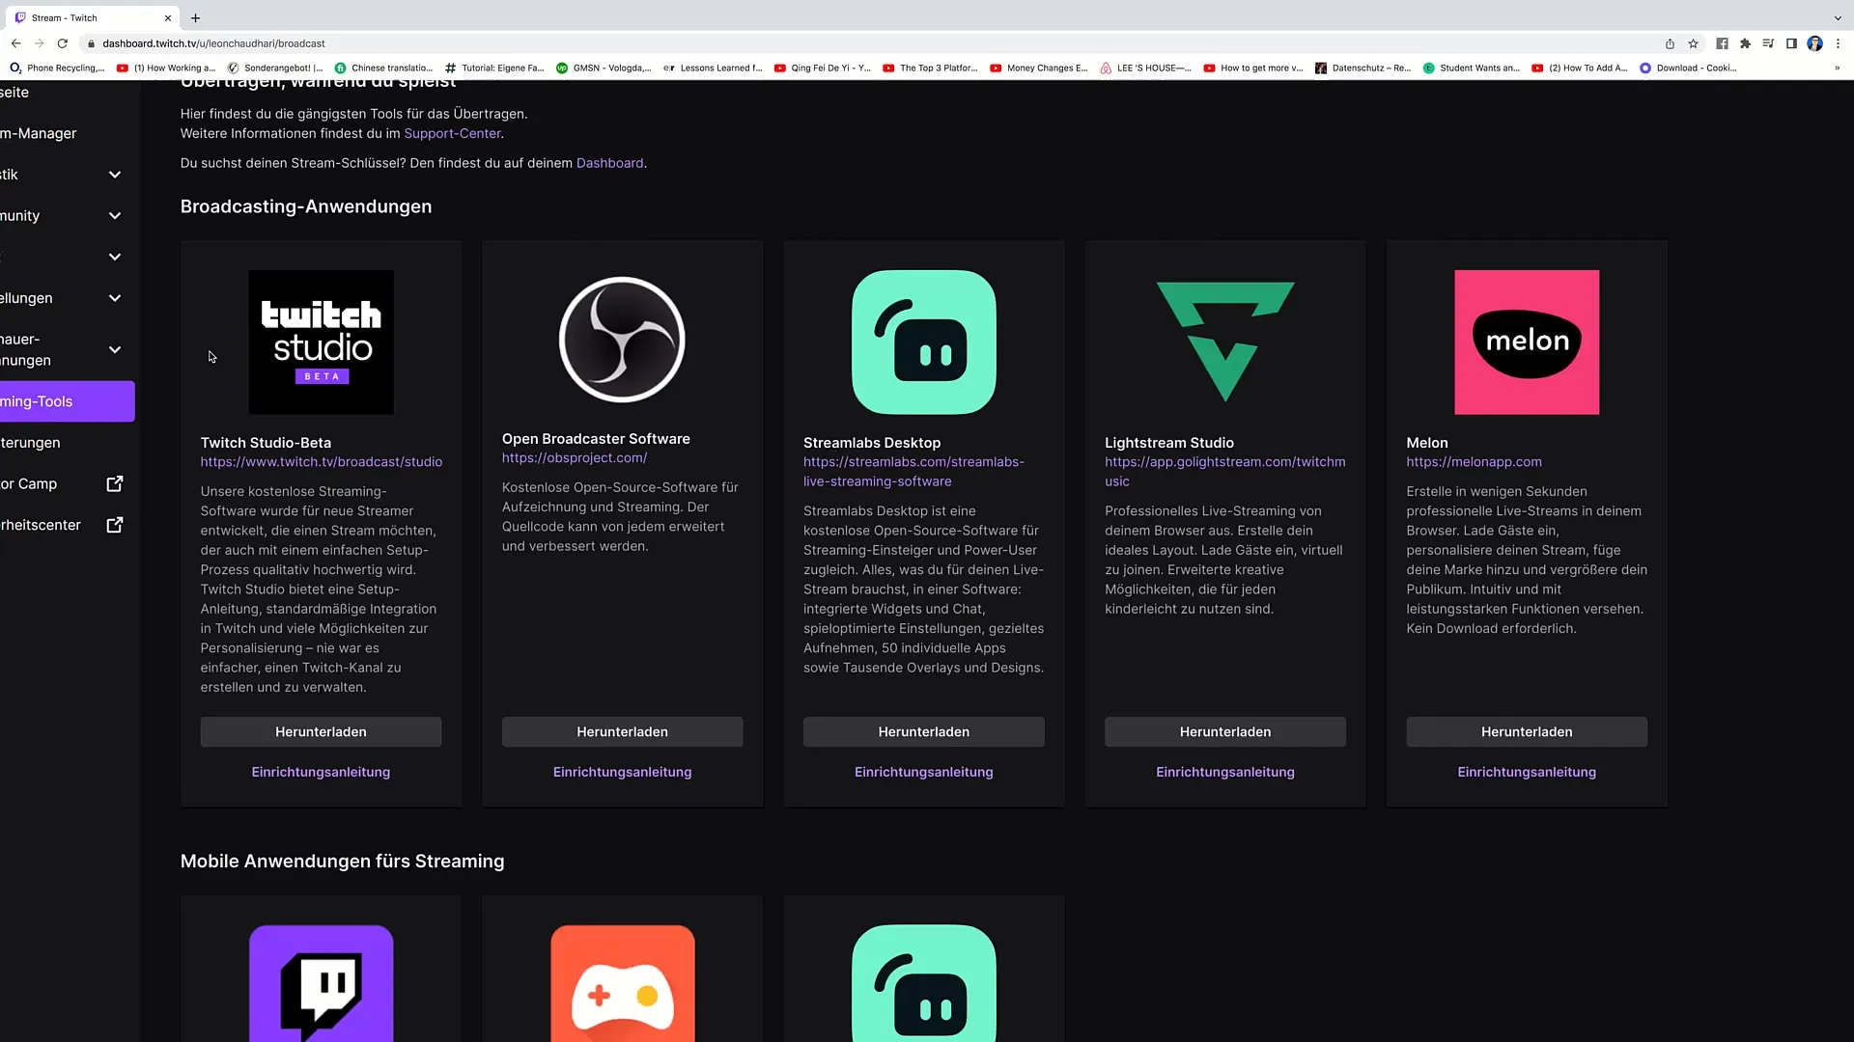1854x1042 pixels.
Task: Open the Download - Cooki... bookmark
Action: pyautogui.click(x=1688, y=68)
